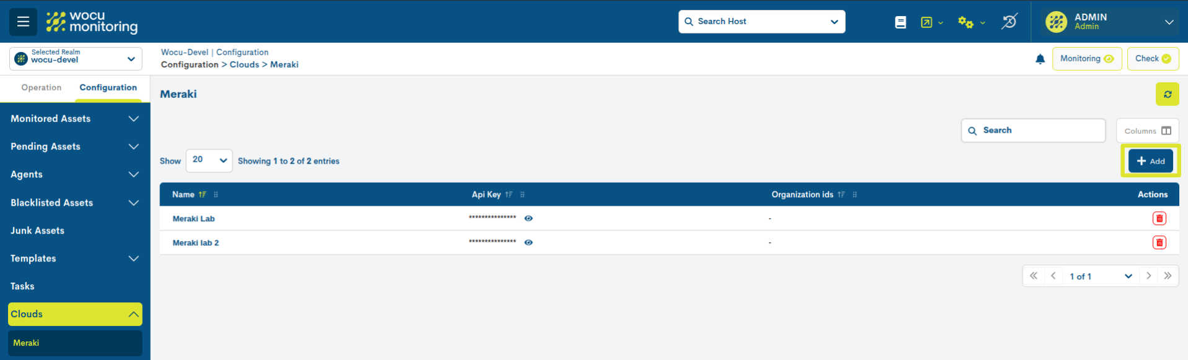Go to next page of results
The height and width of the screenshot is (360, 1188).
pyautogui.click(x=1148, y=276)
